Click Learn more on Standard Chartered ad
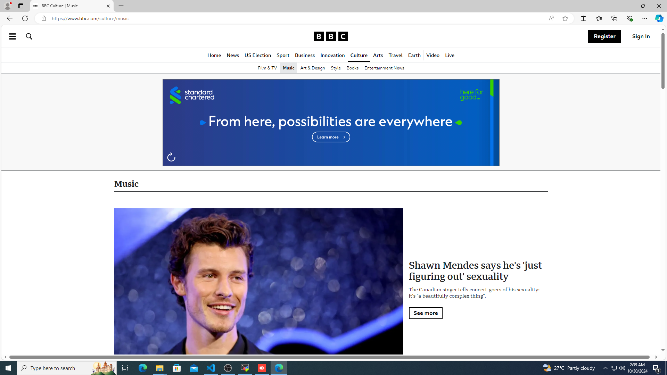 point(331,137)
